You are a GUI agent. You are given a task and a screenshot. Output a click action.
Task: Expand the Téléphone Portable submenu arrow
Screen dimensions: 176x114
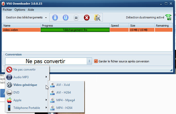tap(46, 108)
